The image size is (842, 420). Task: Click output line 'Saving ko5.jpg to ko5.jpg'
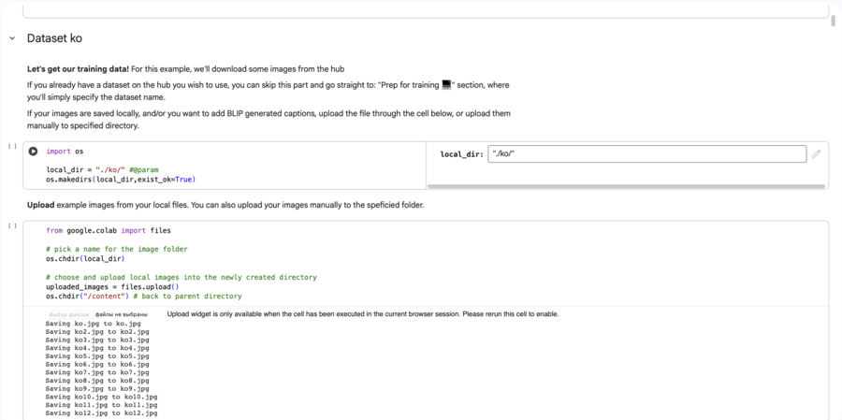pyautogui.click(x=97, y=356)
